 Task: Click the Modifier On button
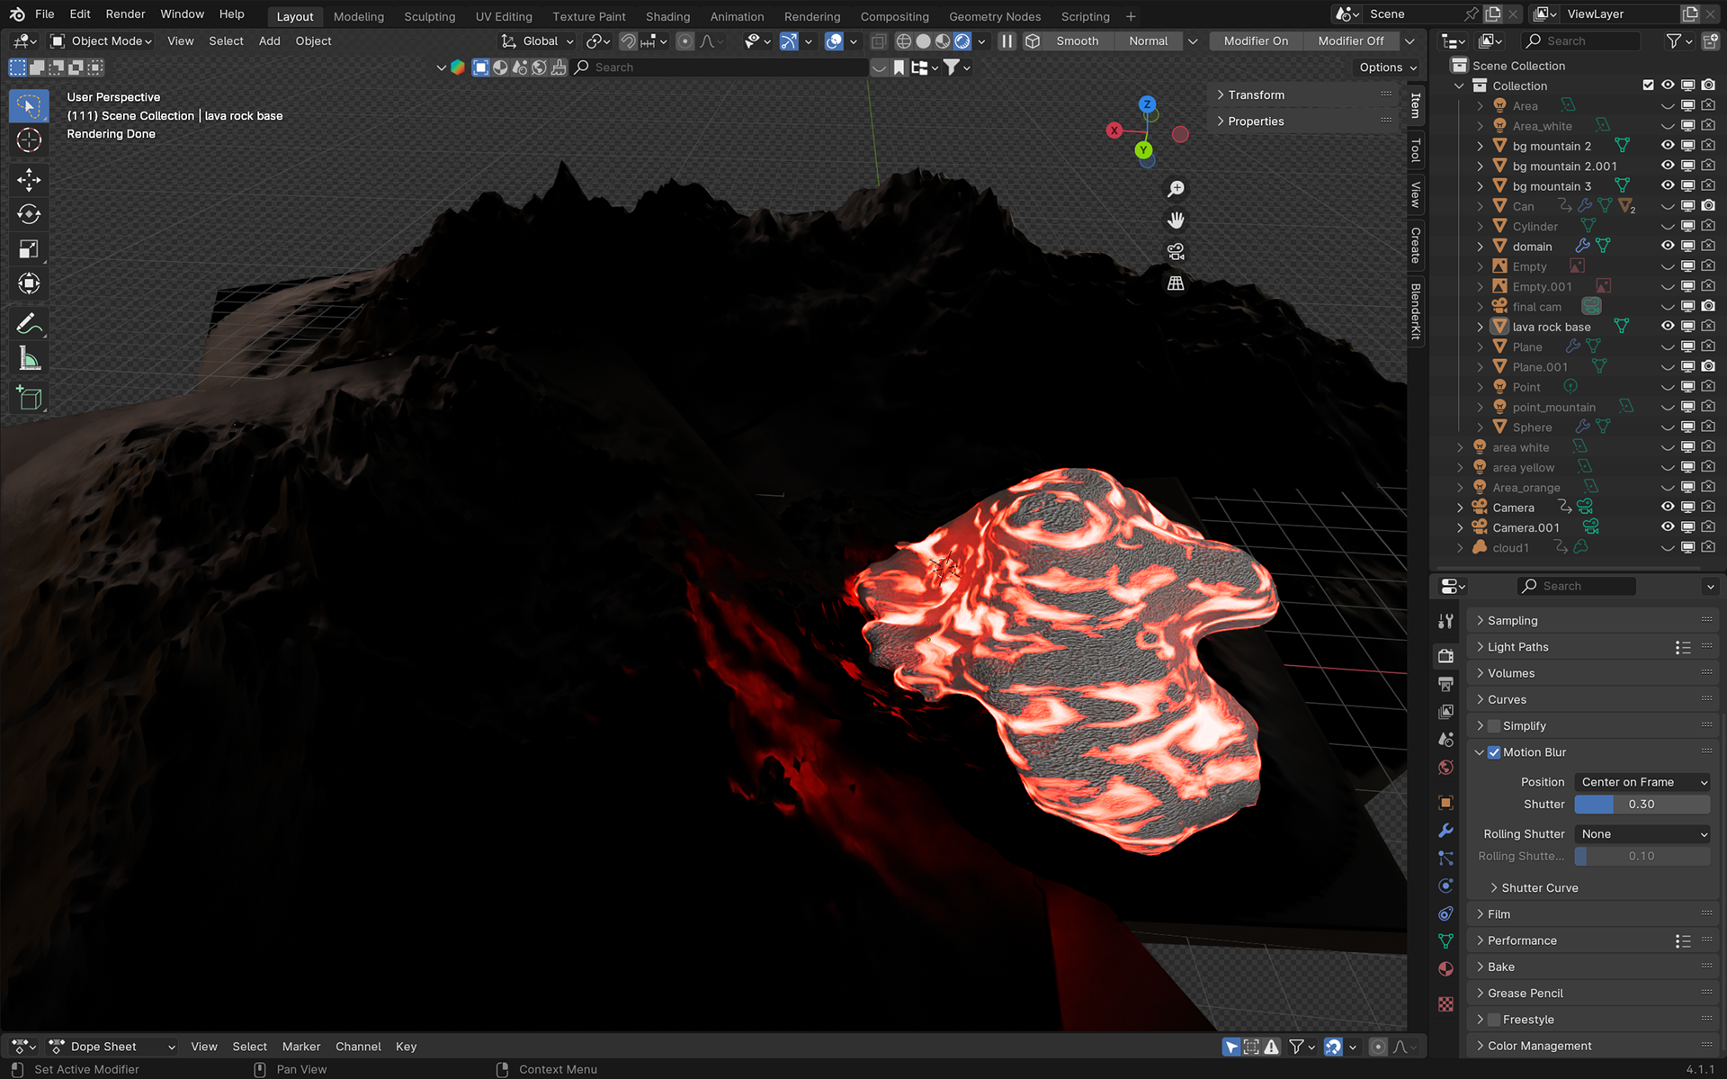click(1255, 41)
